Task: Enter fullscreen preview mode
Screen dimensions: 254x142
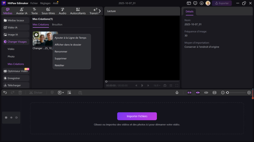Action: click(177, 86)
